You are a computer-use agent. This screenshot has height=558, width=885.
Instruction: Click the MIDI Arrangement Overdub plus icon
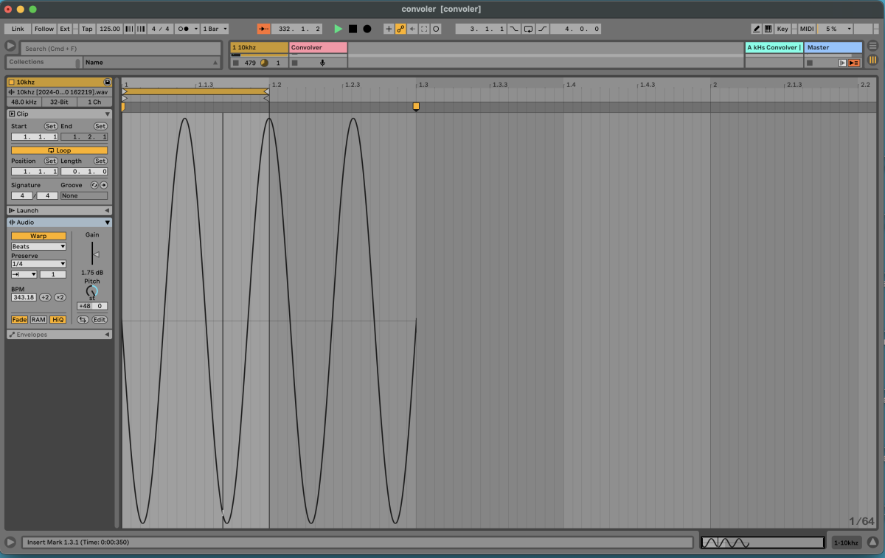point(389,29)
